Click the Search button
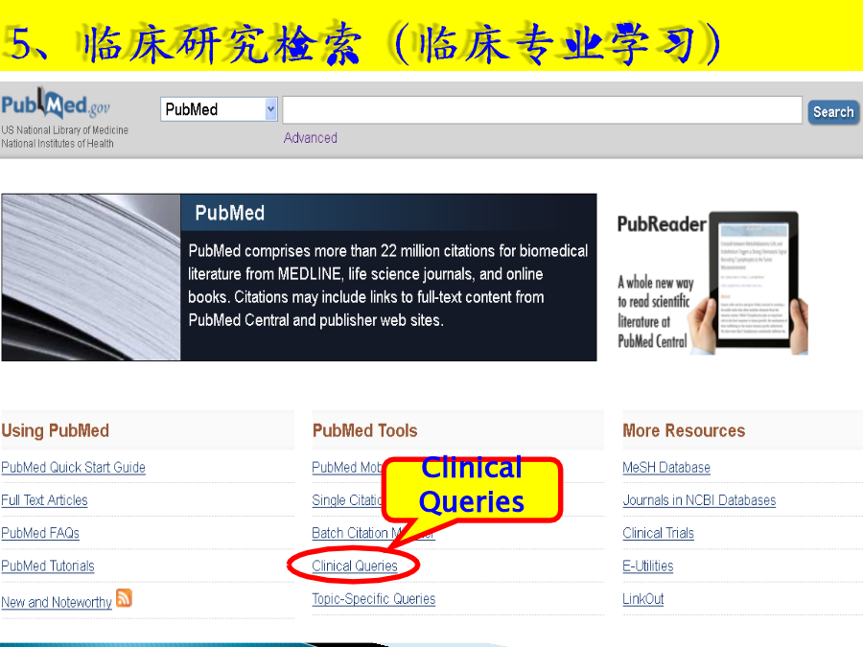 [x=832, y=112]
